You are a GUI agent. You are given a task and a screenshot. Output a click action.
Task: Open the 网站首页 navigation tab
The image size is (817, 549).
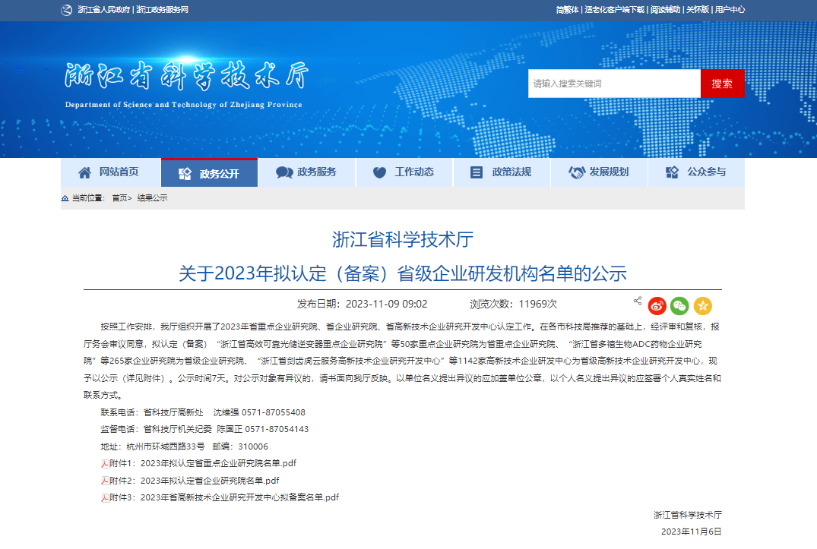110,172
